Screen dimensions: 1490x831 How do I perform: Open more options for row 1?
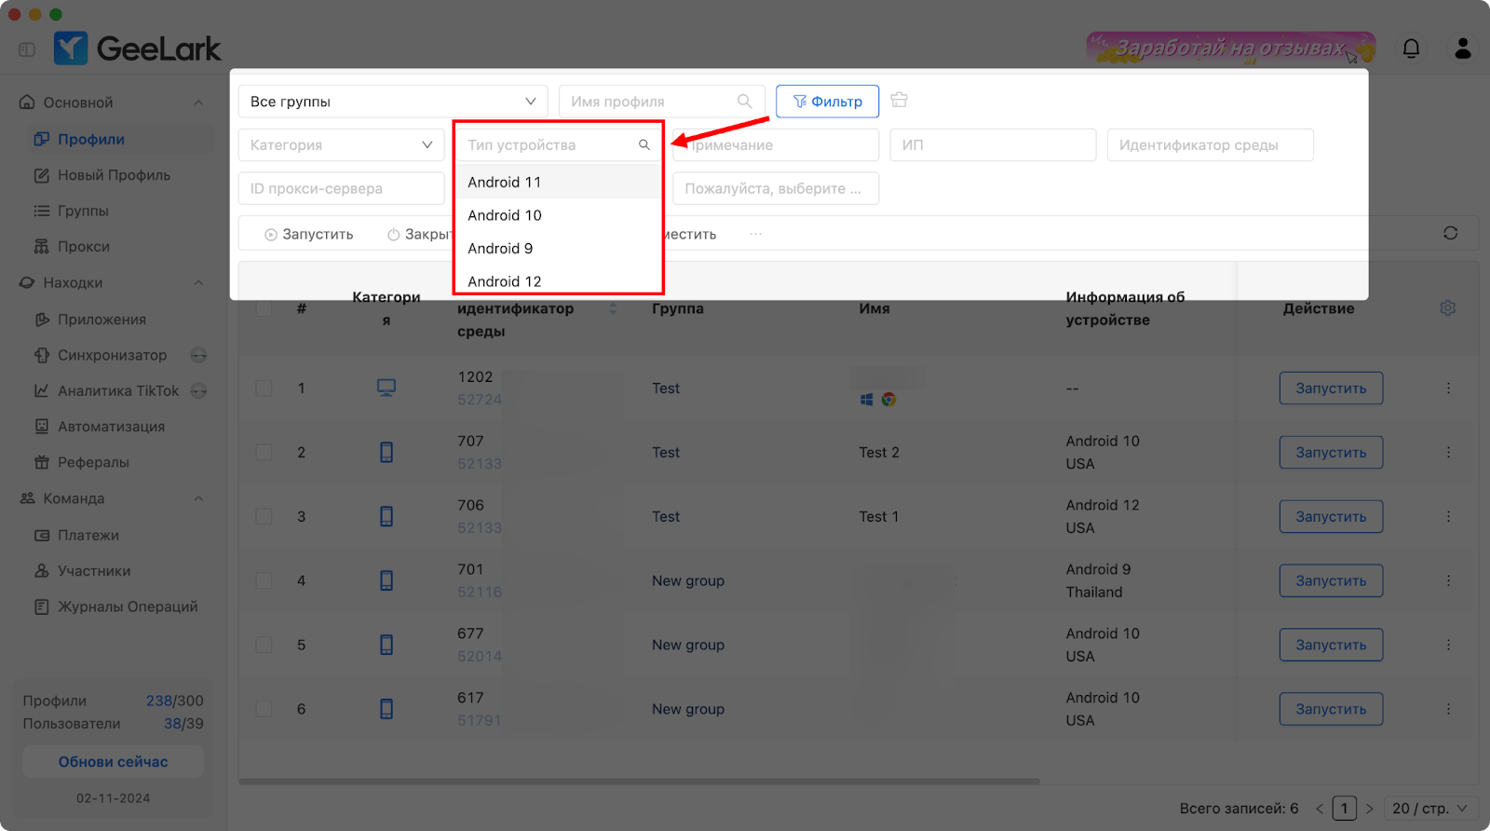[x=1448, y=388]
